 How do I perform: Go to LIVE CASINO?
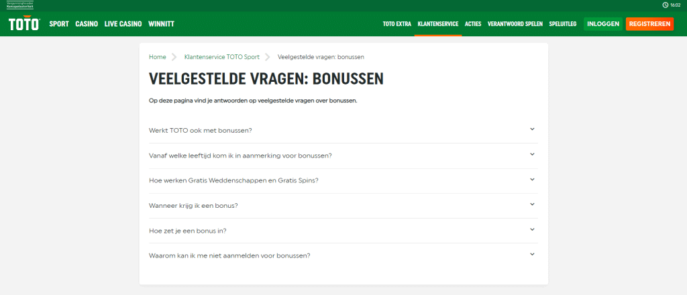123,24
